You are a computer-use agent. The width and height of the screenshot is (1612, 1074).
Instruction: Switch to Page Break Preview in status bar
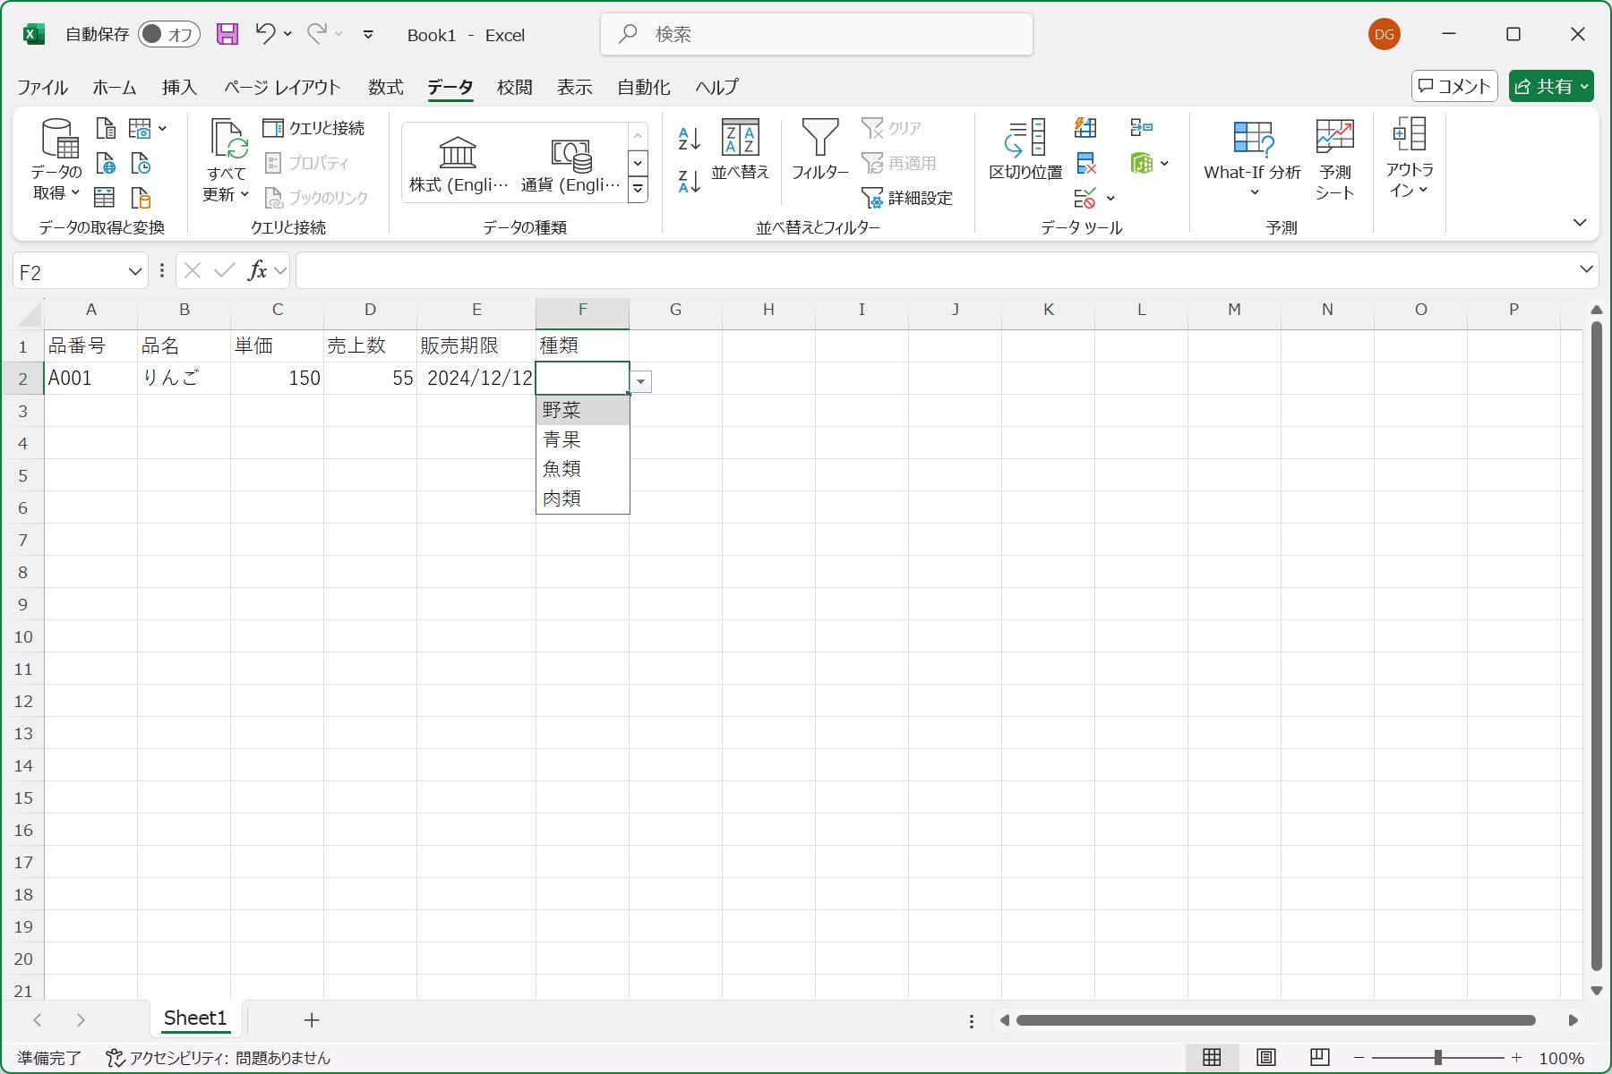click(1319, 1058)
